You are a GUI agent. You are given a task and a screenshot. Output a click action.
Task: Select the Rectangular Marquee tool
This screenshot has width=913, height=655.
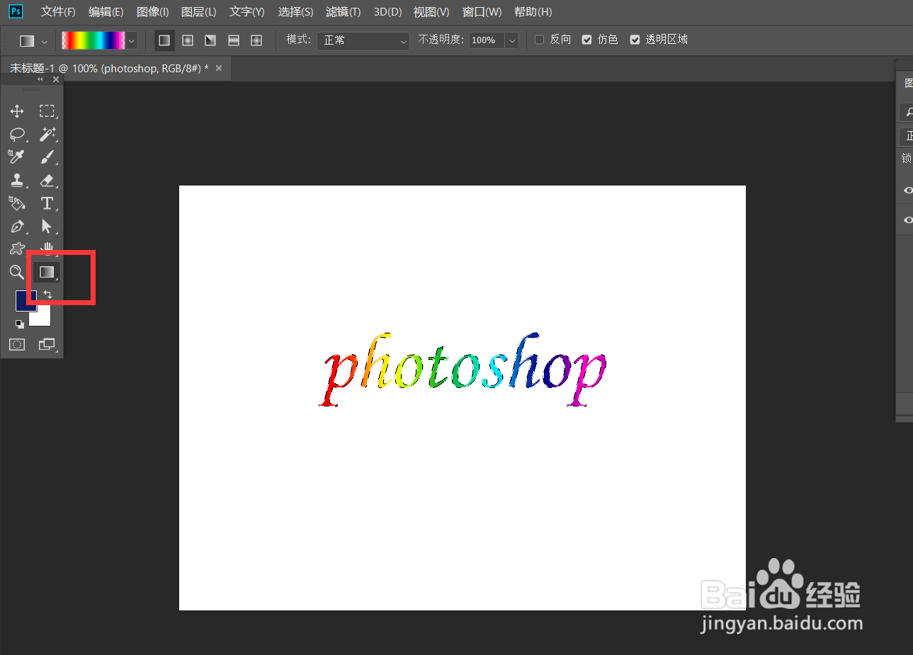pyautogui.click(x=47, y=111)
